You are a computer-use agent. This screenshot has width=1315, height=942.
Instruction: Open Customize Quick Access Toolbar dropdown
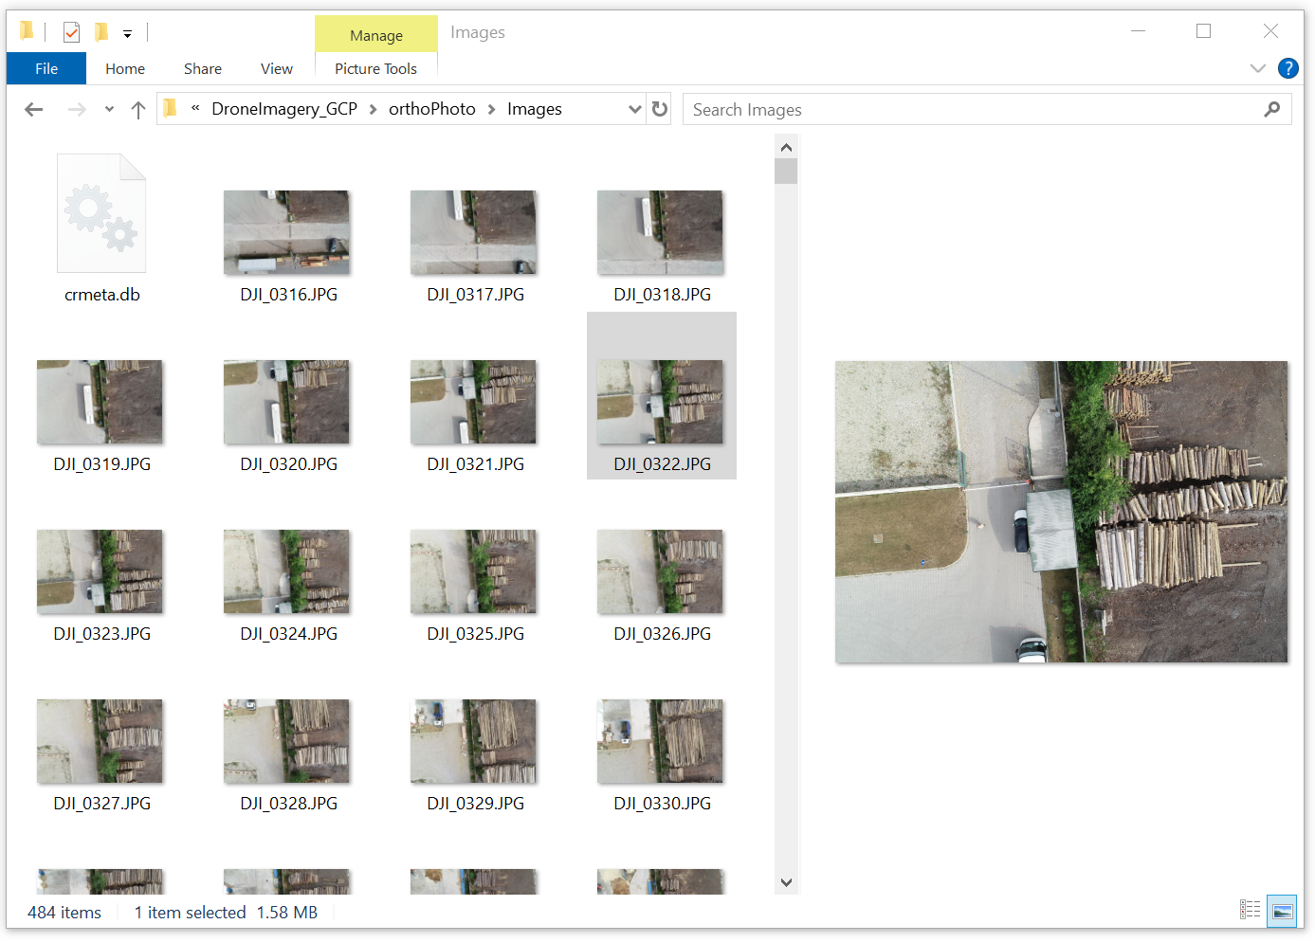point(127,33)
